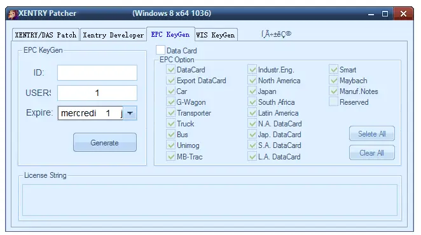
Task: Uncheck the G-Wagon option
Action: (171, 102)
